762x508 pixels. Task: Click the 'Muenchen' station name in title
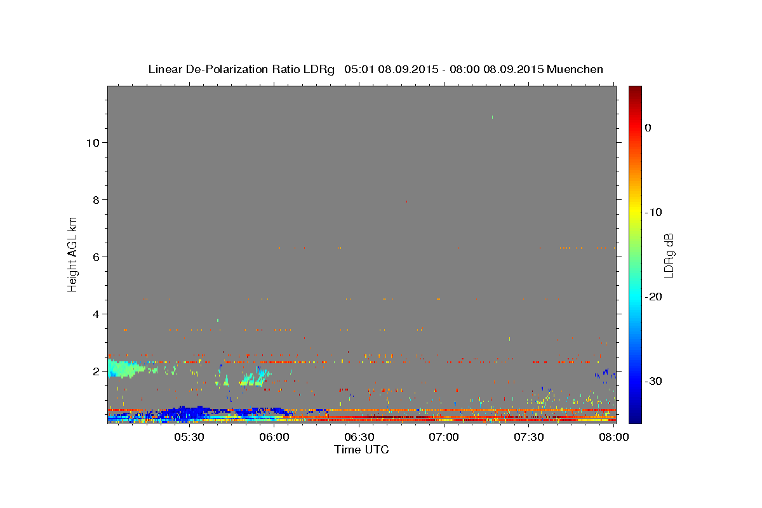[576, 69]
